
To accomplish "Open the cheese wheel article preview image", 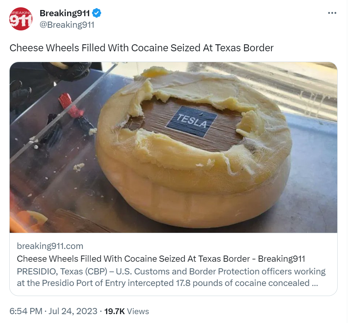I will tap(173, 148).
